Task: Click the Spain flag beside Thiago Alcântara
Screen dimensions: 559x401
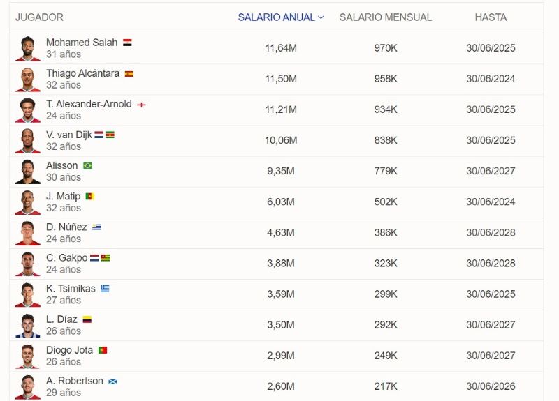Action: tap(129, 73)
